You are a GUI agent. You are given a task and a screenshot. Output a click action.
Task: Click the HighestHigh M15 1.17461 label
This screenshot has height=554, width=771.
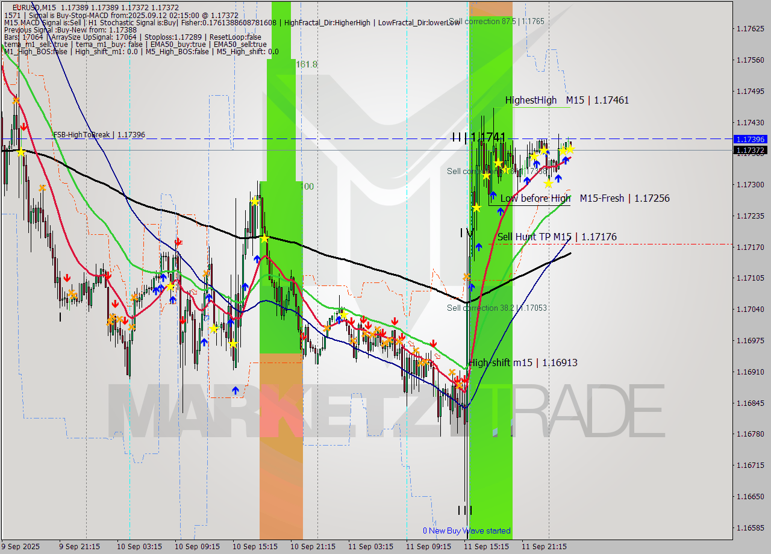pos(566,100)
